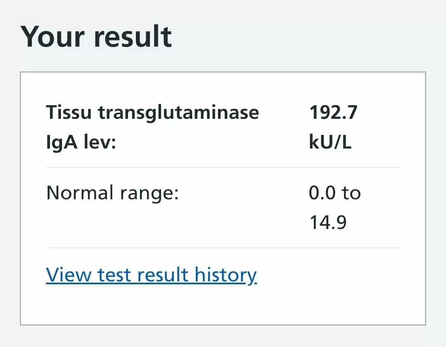
Task: Click the word history in the link
Action: coord(225,275)
